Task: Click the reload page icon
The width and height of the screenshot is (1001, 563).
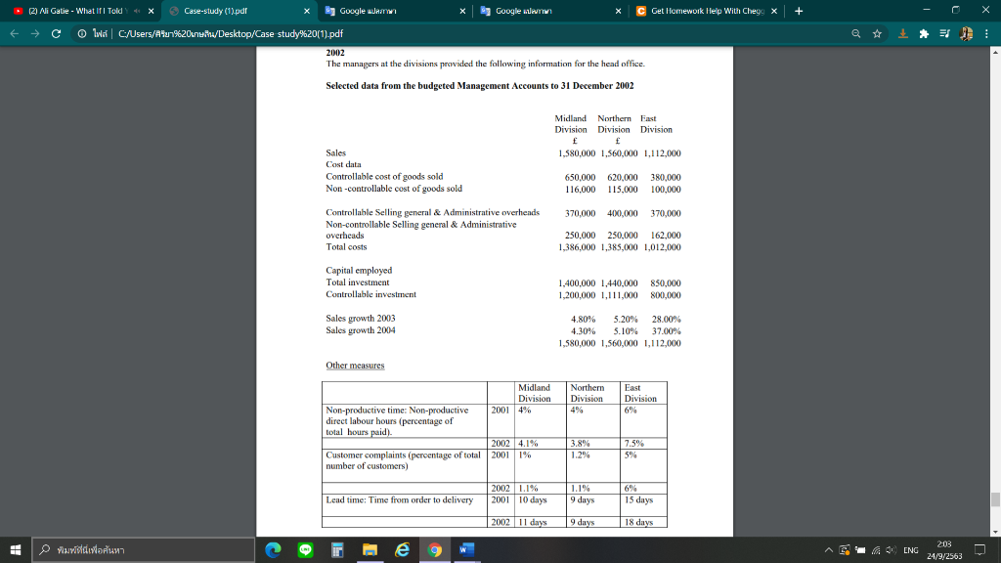Action: tap(55, 31)
